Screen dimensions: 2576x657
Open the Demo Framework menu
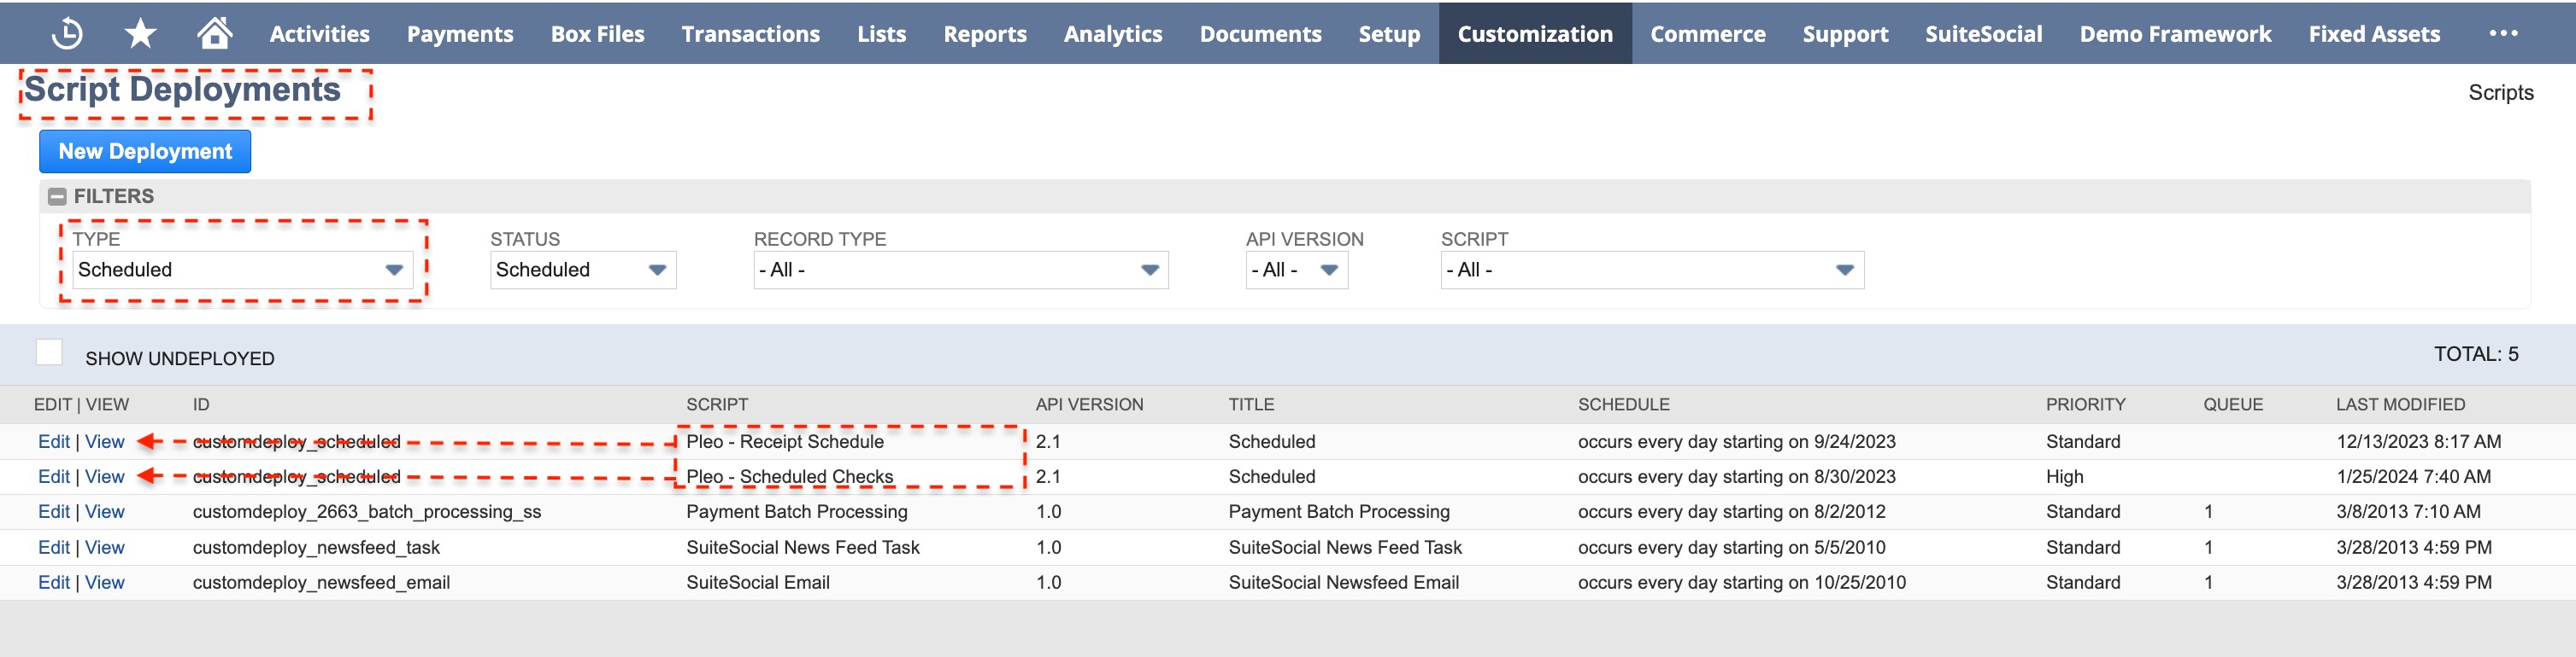point(2175,34)
